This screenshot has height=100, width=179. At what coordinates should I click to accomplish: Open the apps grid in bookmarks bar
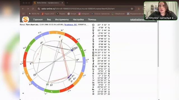click(23, 14)
